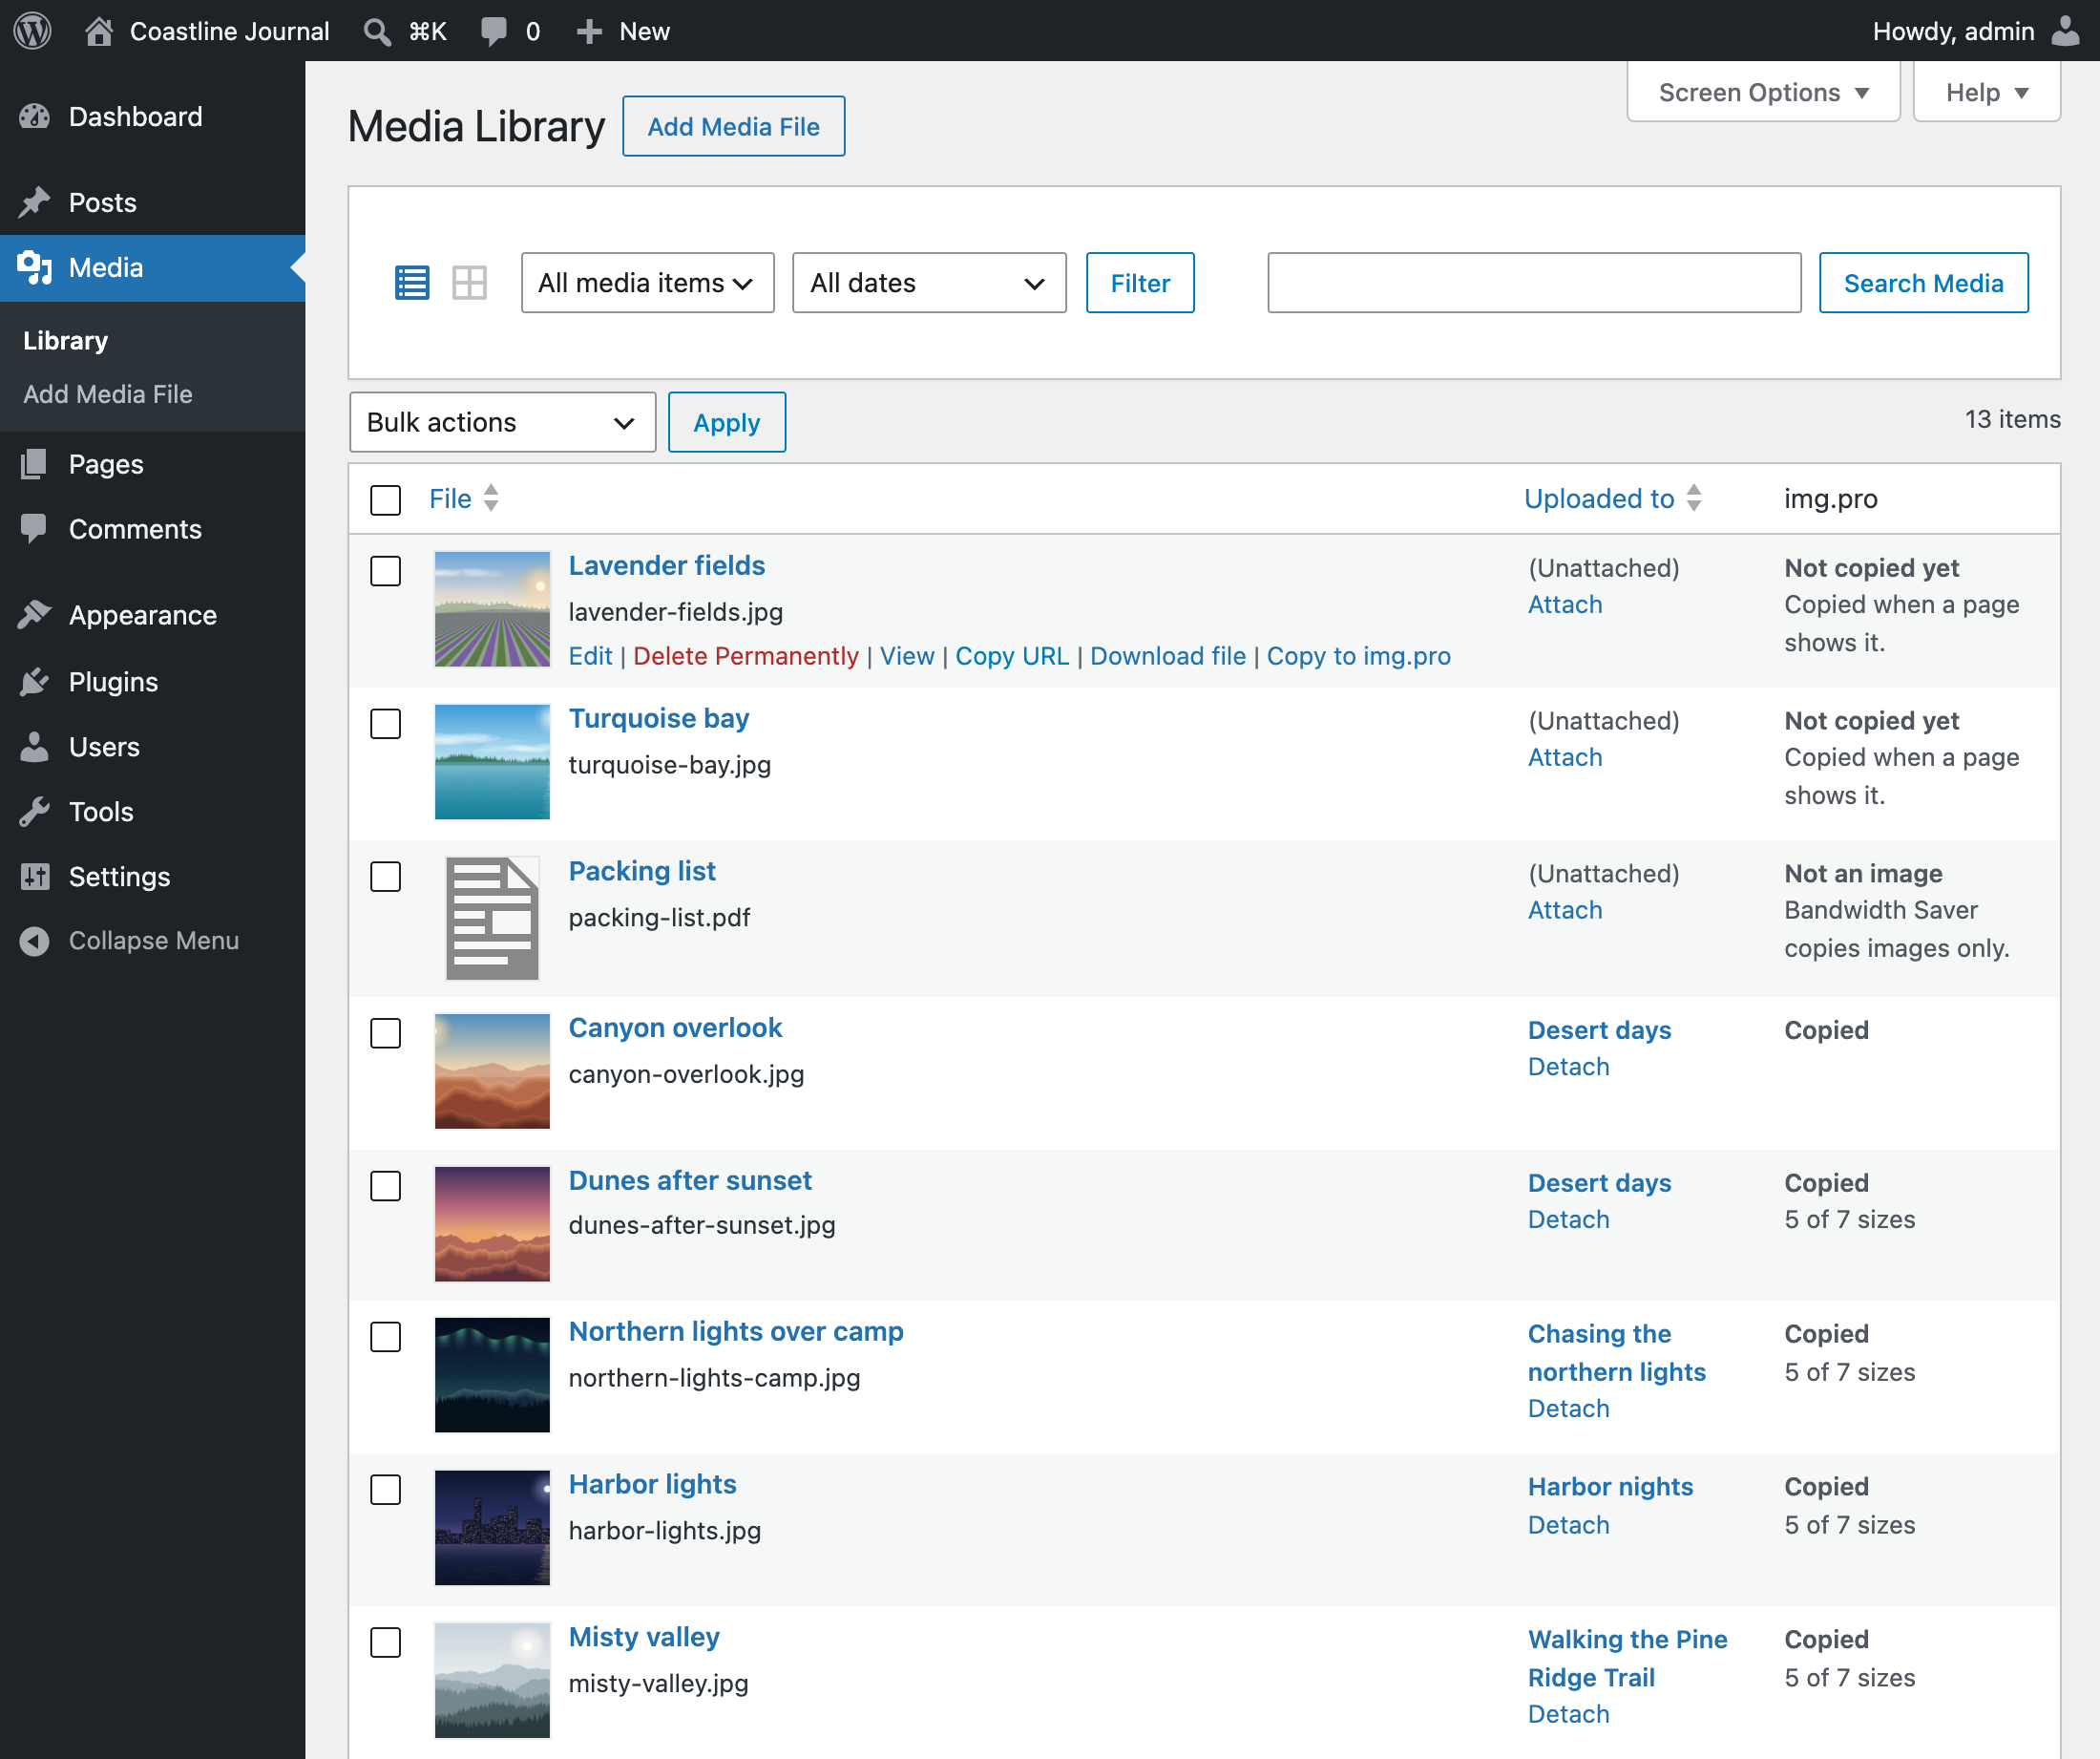Open the comments bubble in admin bar
Viewport: 2100px width, 1759px height.
click(x=494, y=31)
